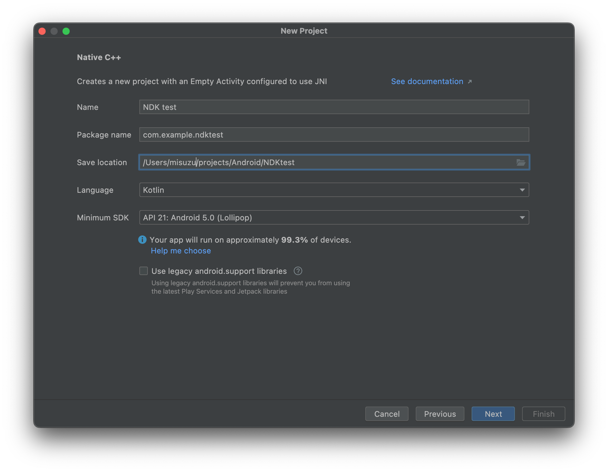608x472 pixels.
Task: Focus the Name field containing NDK test
Action: pos(333,107)
